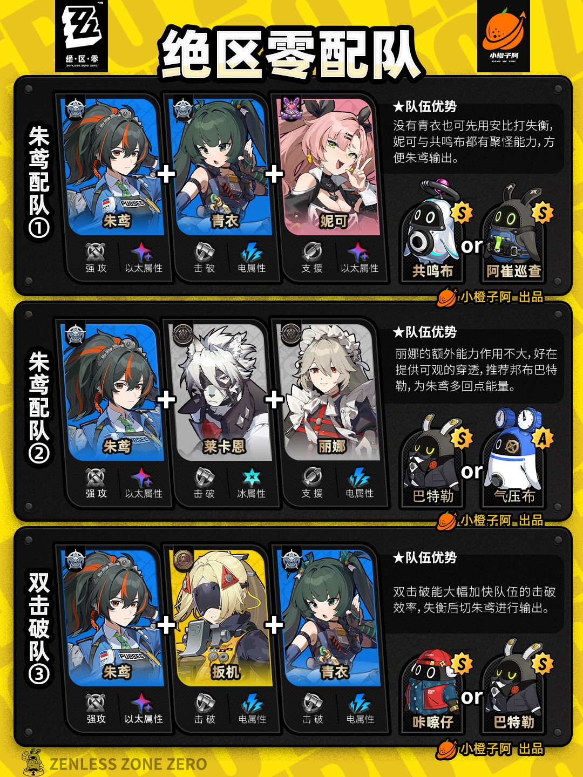Click the 绝区零 logo at top left
The width and height of the screenshot is (583, 777).
coord(82,36)
